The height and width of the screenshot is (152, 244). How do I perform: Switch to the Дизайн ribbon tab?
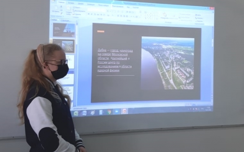tap(81, 3)
